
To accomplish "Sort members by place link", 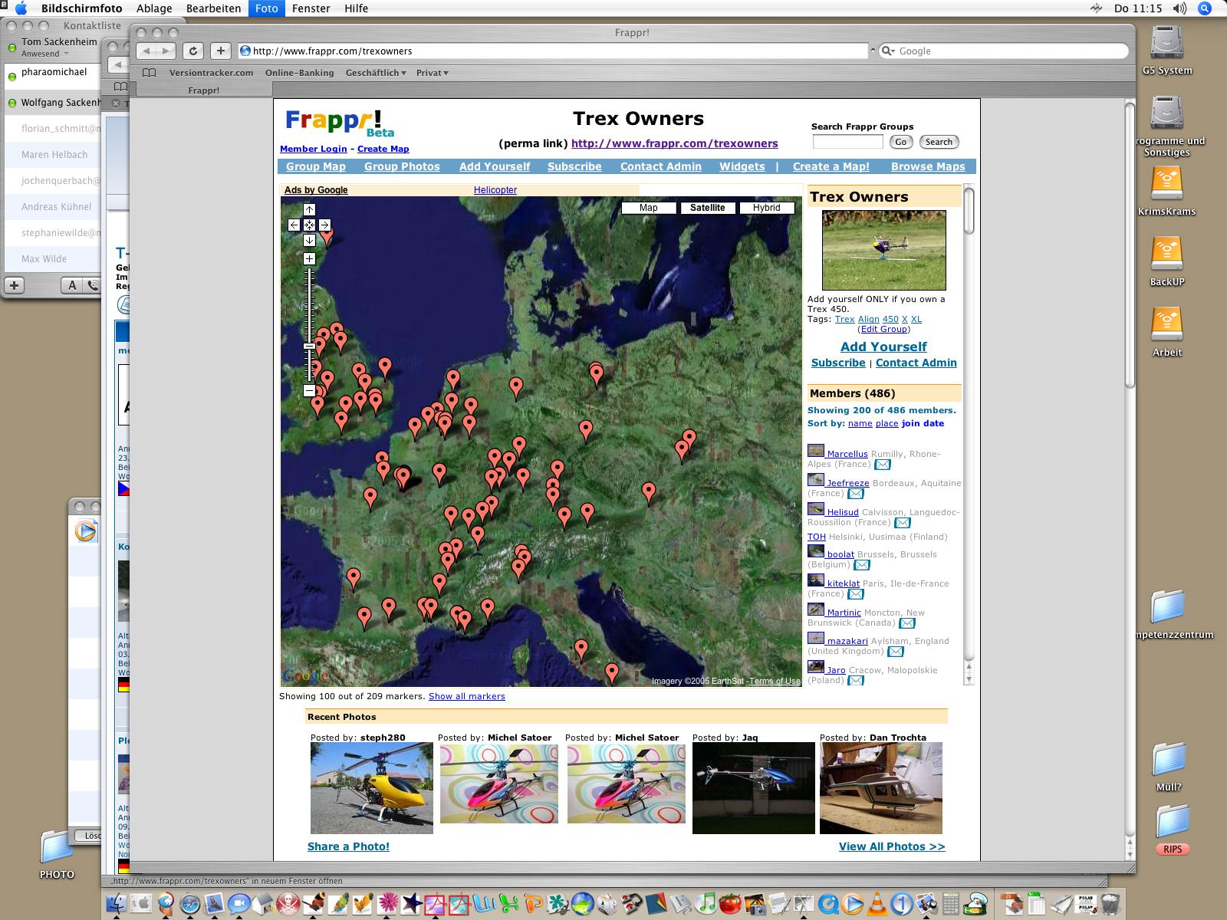I will pyautogui.click(x=887, y=423).
